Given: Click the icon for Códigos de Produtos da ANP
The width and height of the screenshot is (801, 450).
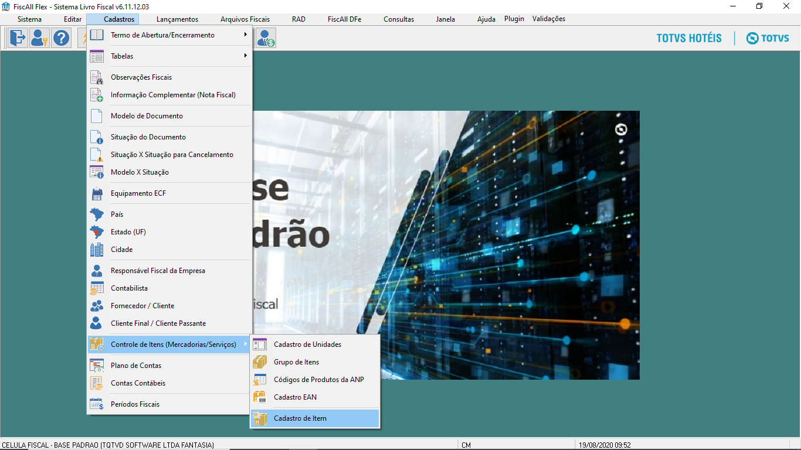Looking at the screenshot, I should pyautogui.click(x=260, y=380).
